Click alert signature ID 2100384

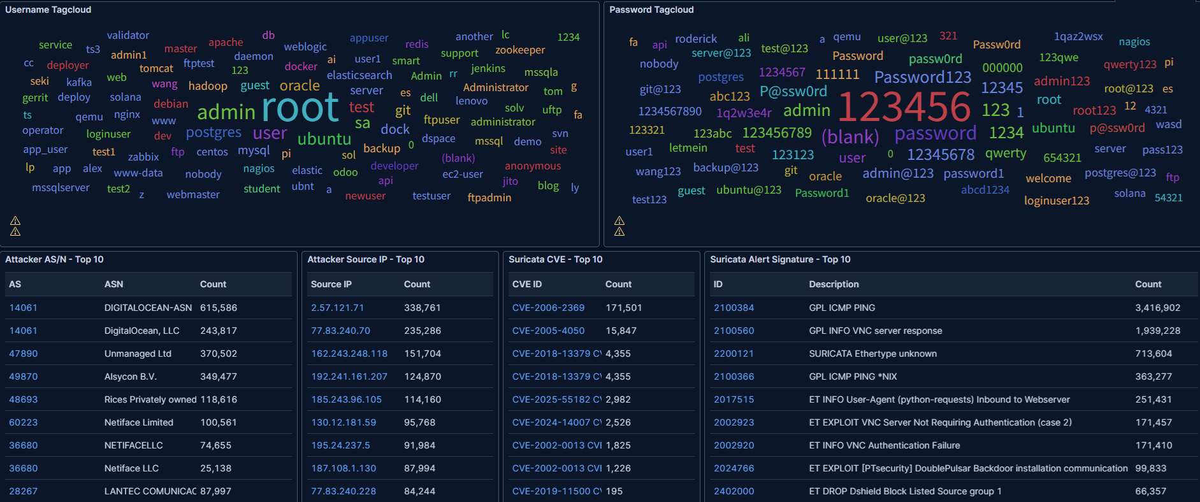(x=734, y=308)
